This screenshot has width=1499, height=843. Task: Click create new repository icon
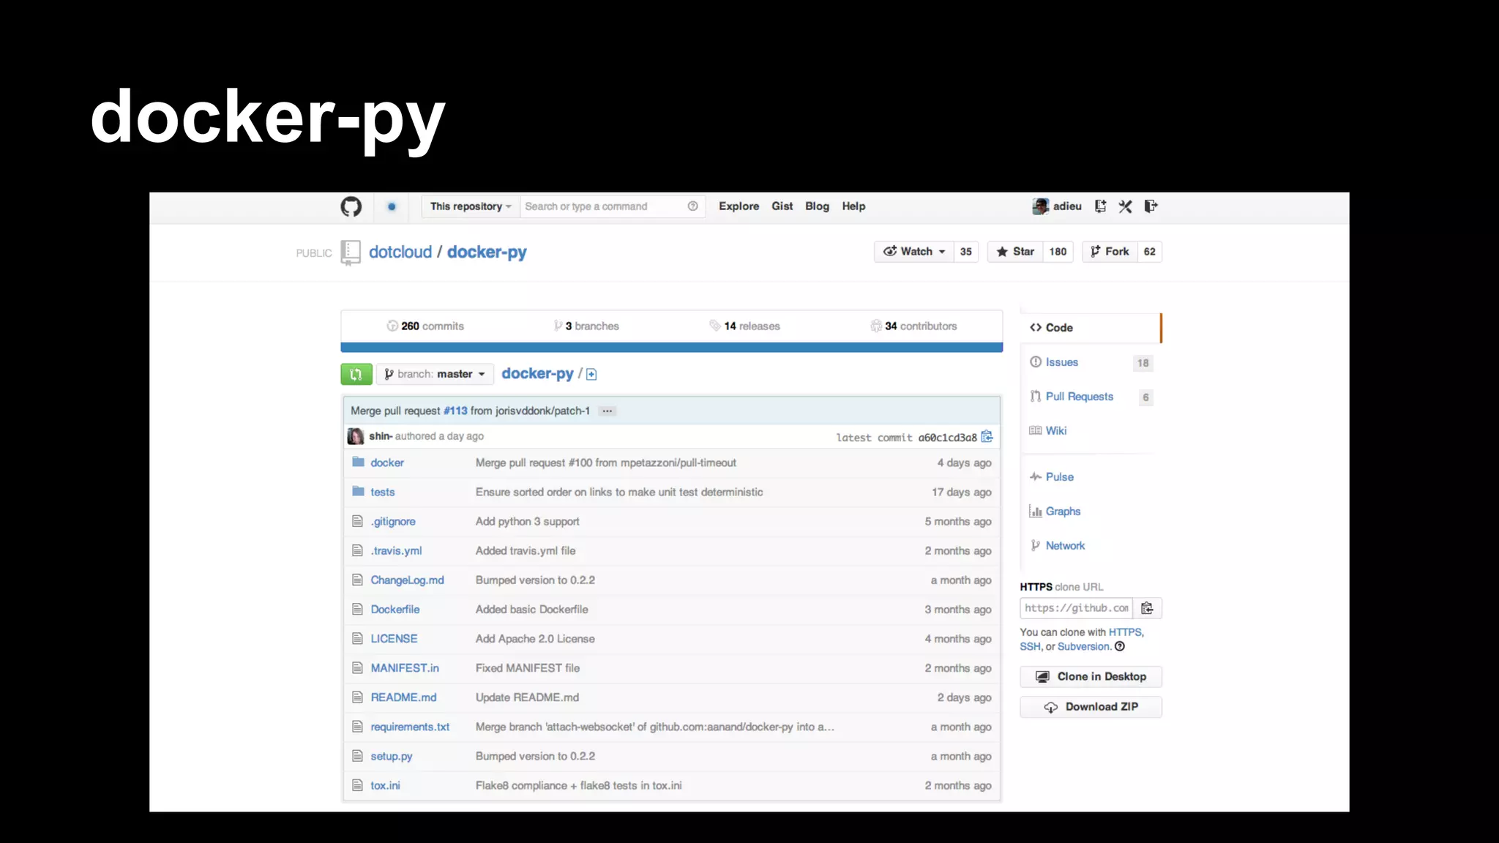(x=1100, y=207)
